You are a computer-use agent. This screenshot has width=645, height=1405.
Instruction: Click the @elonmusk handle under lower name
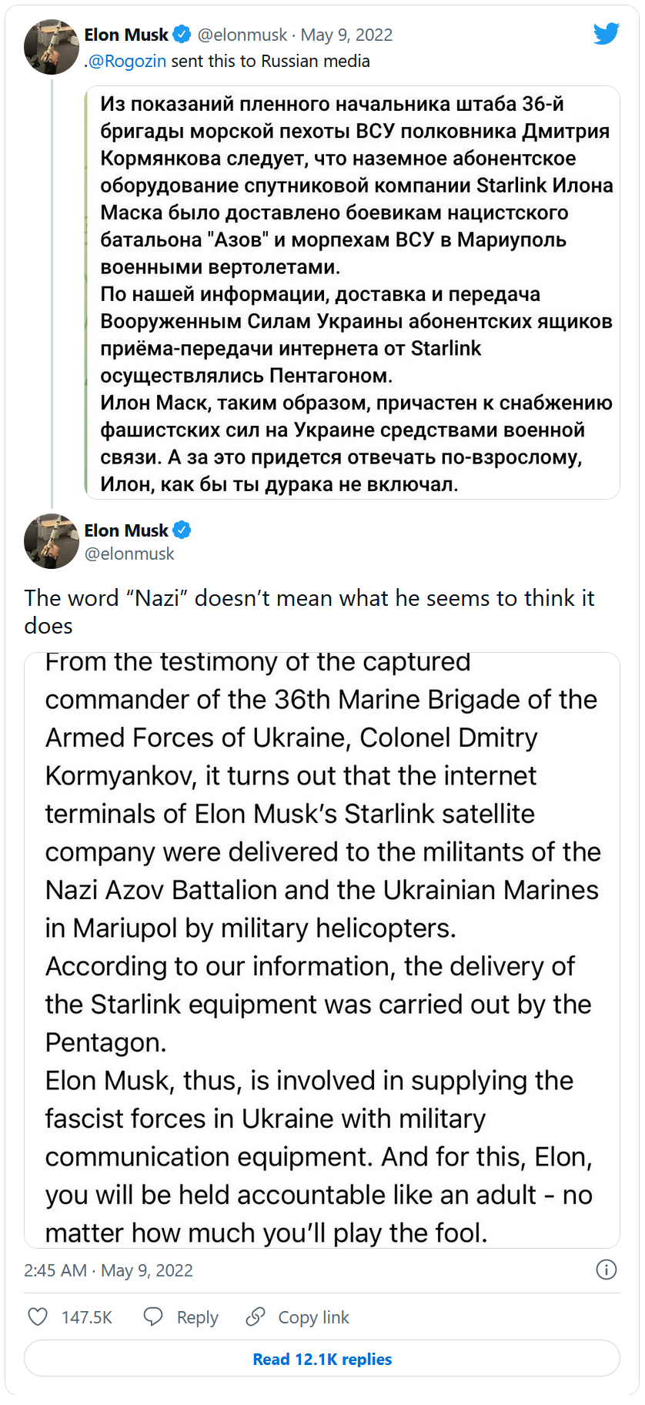click(x=129, y=554)
